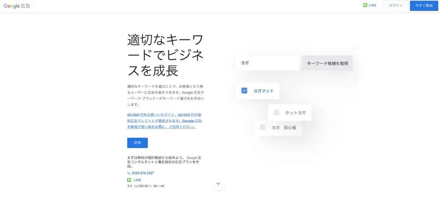Click the phone icon beside 0120 576 230

click(x=129, y=173)
